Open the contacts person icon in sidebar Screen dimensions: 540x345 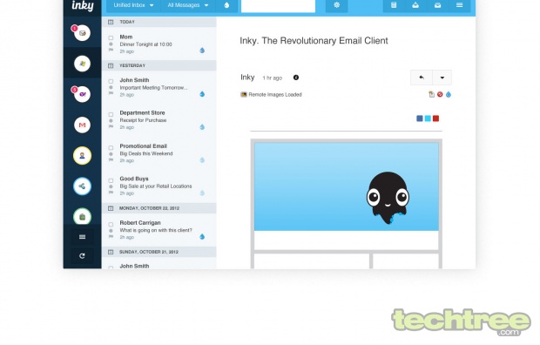coord(82,155)
